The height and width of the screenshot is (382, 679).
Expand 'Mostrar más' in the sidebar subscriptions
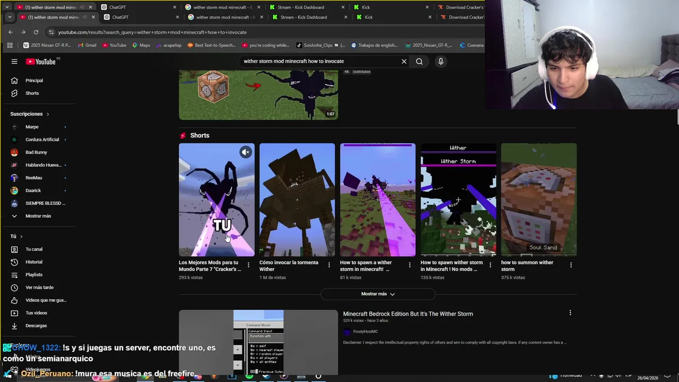38,216
